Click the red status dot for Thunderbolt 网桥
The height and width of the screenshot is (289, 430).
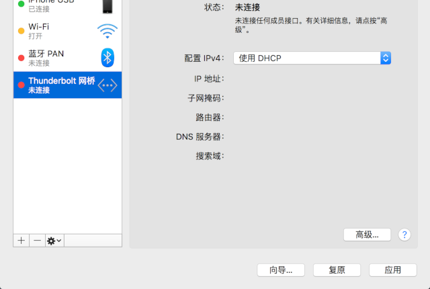[x=21, y=85]
